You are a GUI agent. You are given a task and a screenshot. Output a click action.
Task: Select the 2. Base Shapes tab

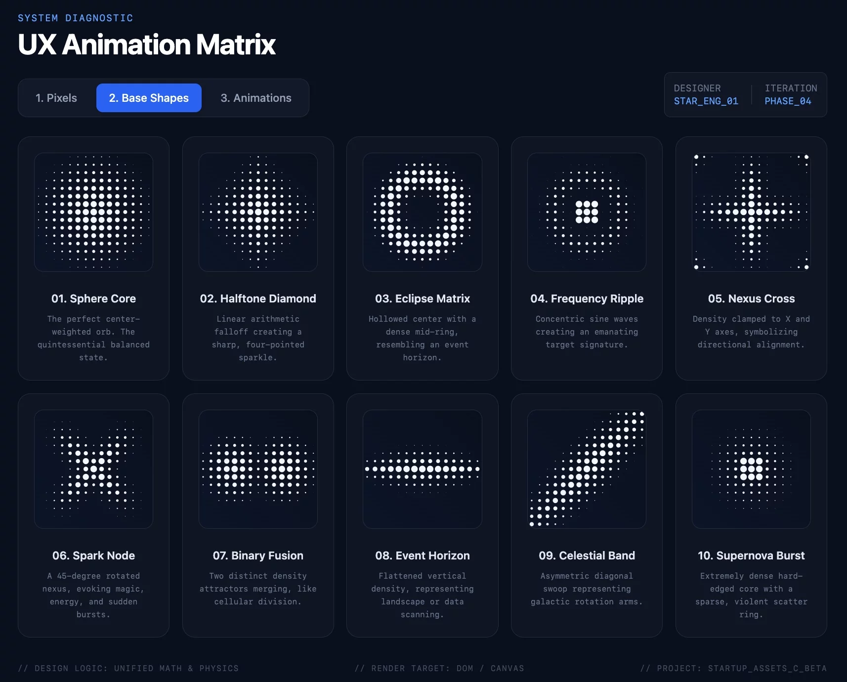coord(149,98)
